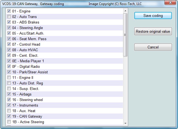178x129 pixels.
Task: Uncheck 03 - ABS Brakes module
Action: [x=9, y=22]
